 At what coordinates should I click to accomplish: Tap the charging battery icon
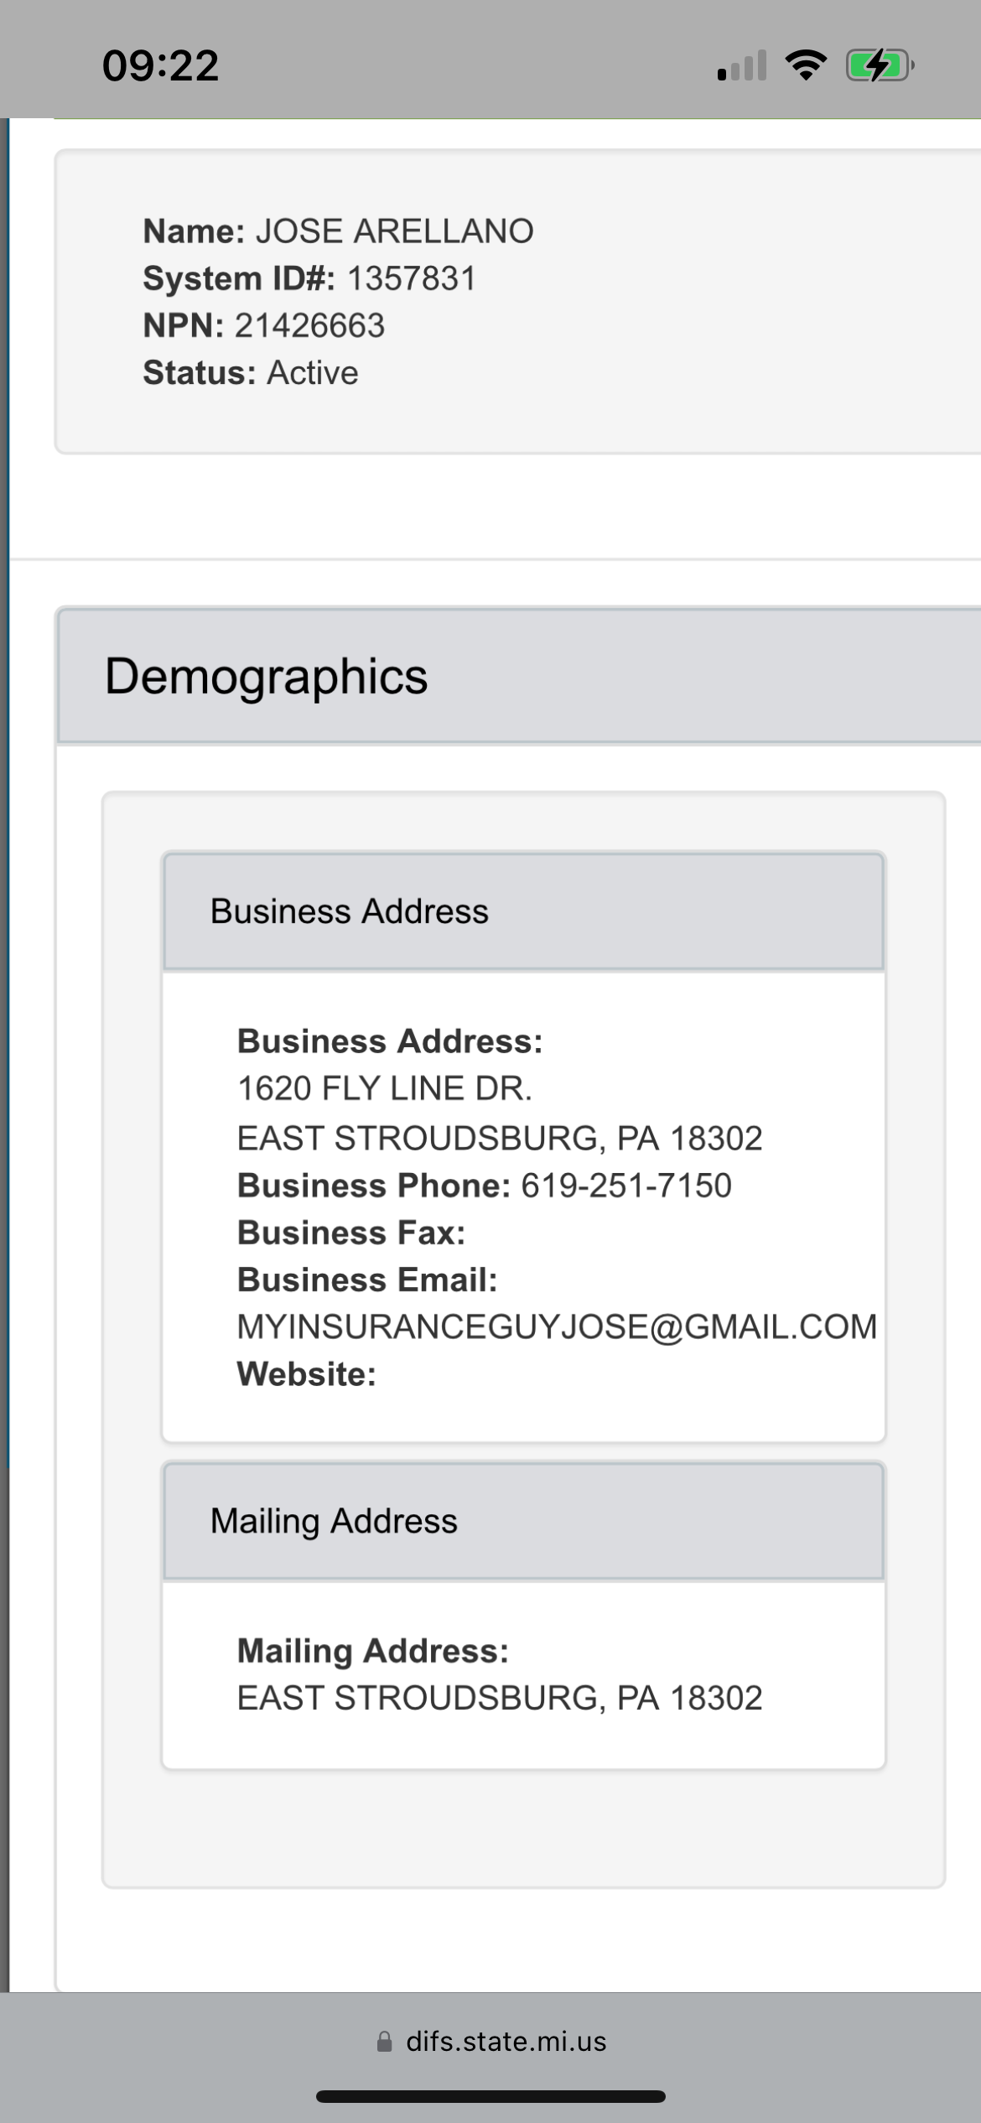coord(879,65)
